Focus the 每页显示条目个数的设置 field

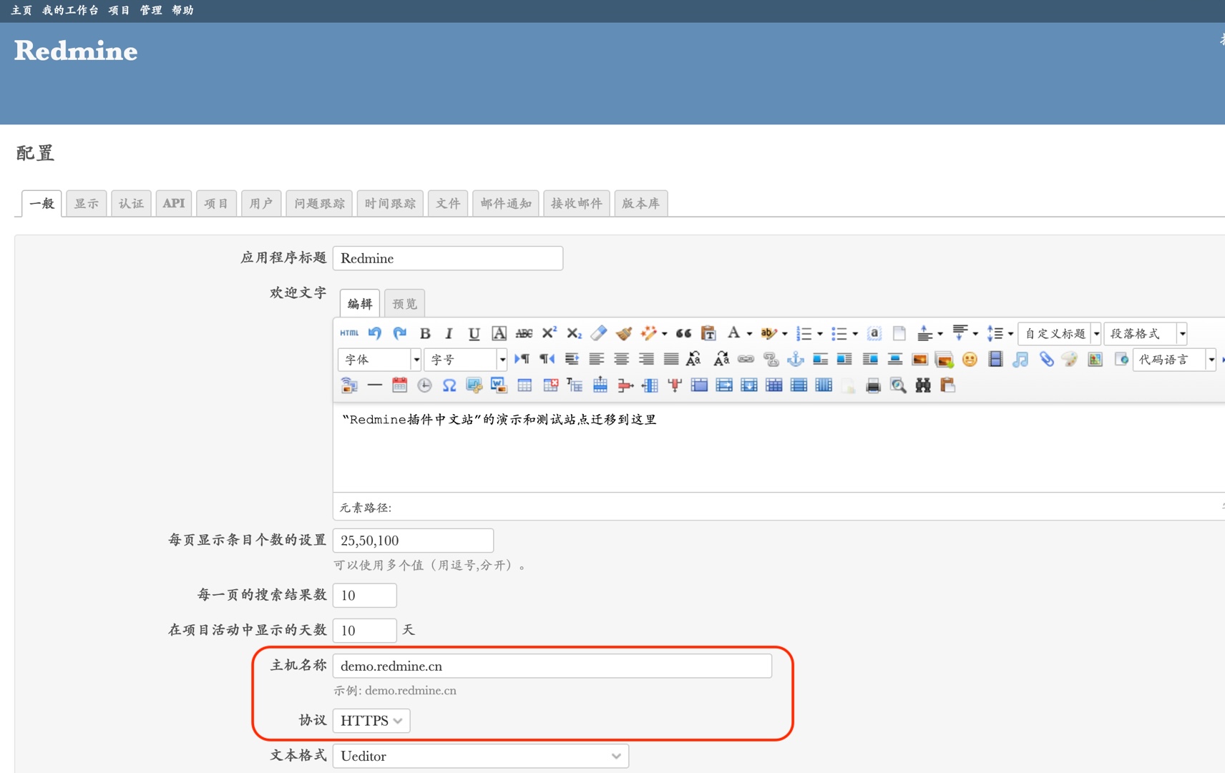click(x=414, y=540)
